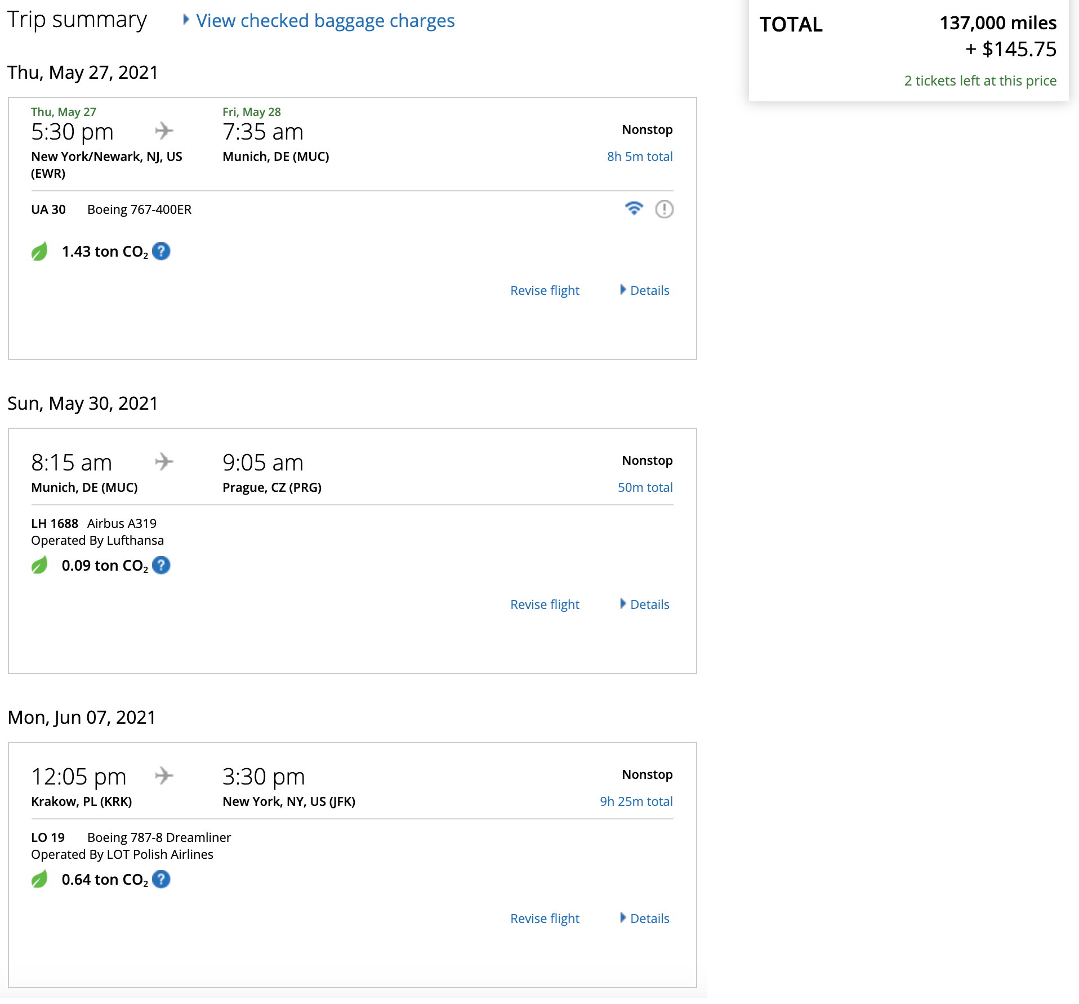This screenshot has width=1079, height=1004.
Task: Revise the Newark to Munich flight
Action: coord(545,290)
